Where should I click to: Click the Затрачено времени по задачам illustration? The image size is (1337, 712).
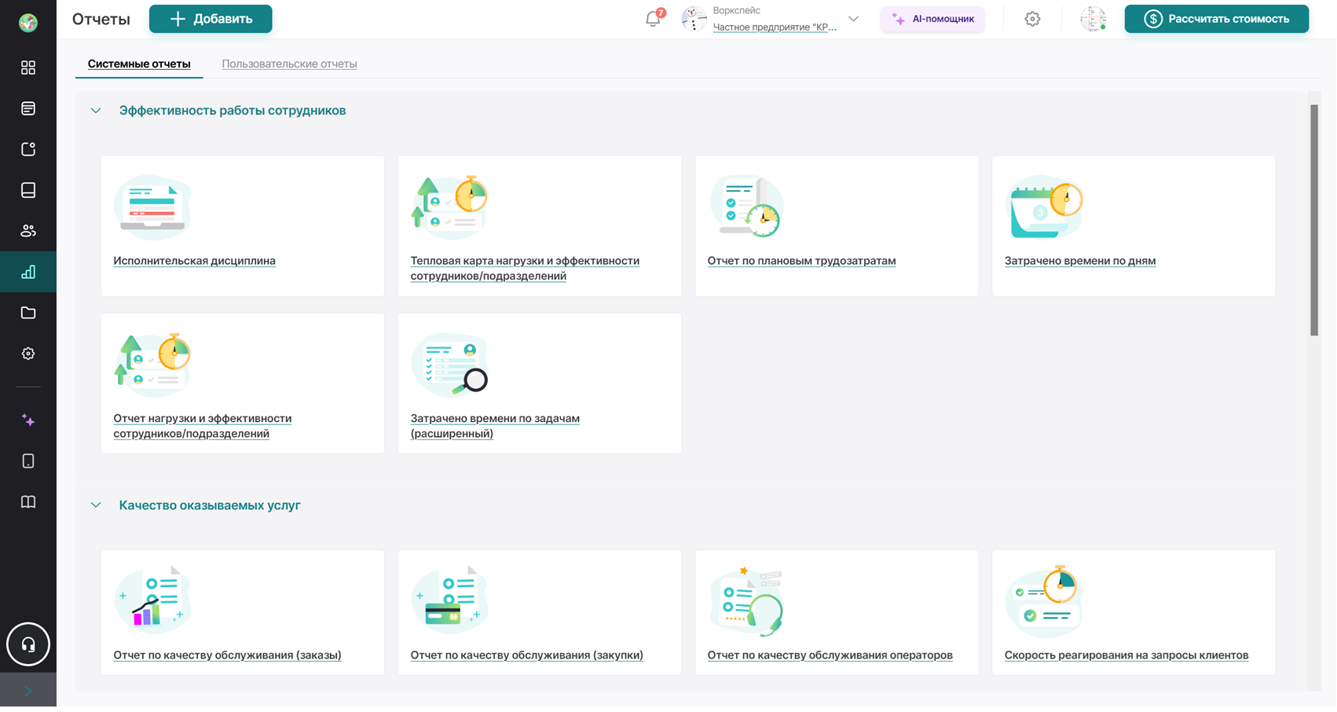[449, 365]
